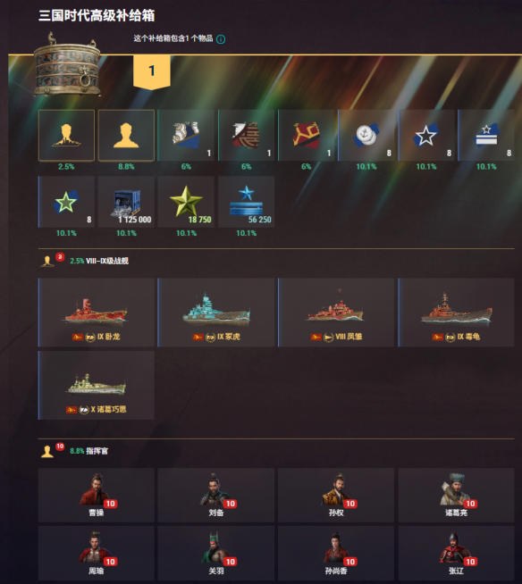This screenshot has height=584, width=522.
Task: View the VIII 凤雏 ship card
Action: tap(336, 313)
